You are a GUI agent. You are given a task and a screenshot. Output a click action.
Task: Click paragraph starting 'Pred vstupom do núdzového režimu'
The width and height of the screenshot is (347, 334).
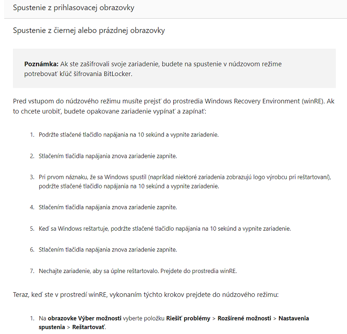(x=174, y=106)
